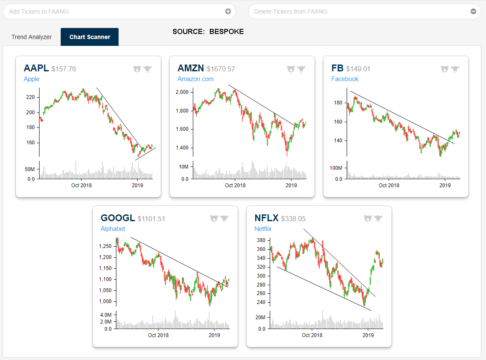Image resolution: width=486 pixels, height=360 pixels.
Task: Switch to the Trend Analyzer tab
Action: [32, 37]
